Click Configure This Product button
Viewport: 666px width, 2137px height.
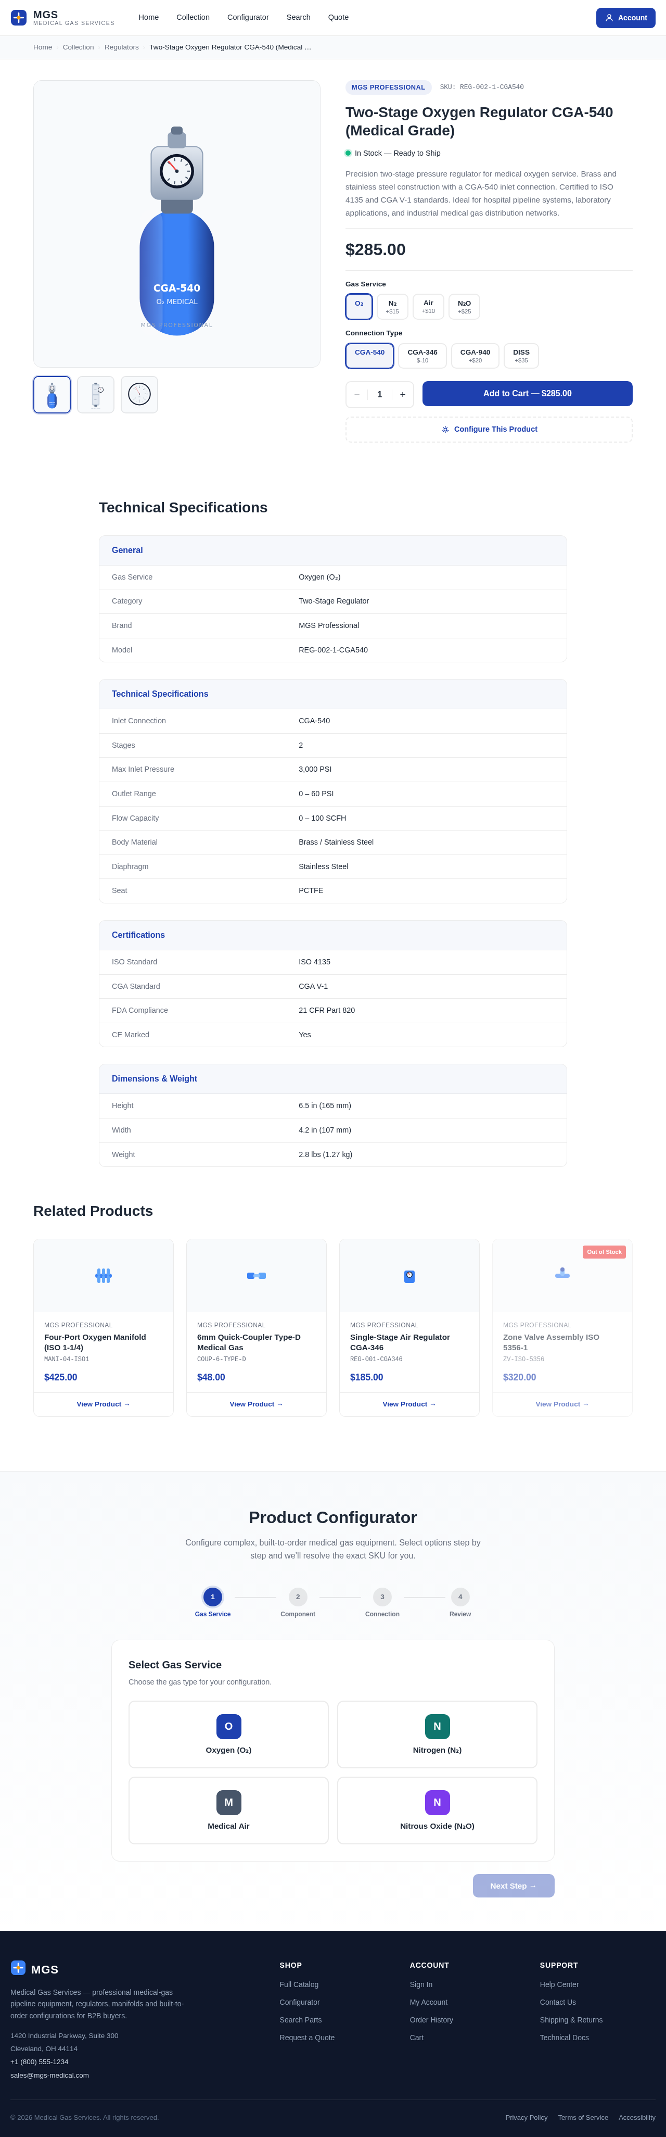(x=489, y=429)
